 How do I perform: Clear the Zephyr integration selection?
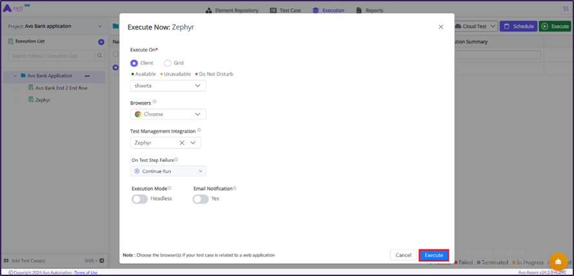pos(182,143)
